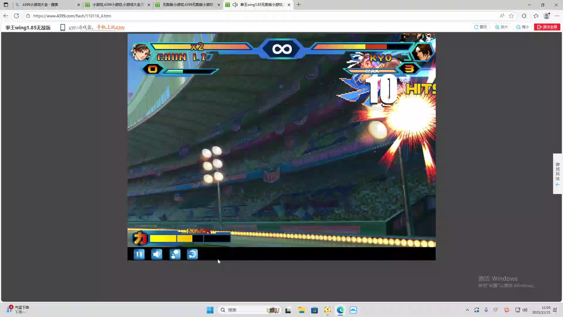Screen dimensions: 563x317
Task: Open the browser tab actions menu icon
Action: pyautogui.click(x=6, y=5)
